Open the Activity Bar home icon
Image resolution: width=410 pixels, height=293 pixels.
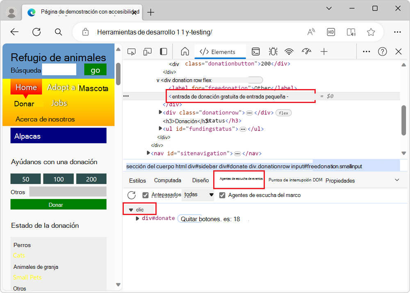pos(184,52)
